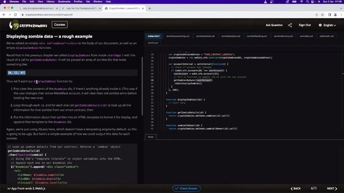Click the Chrome back arrow
The height and width of the screenshot is (193, 344).
(4, 14)
